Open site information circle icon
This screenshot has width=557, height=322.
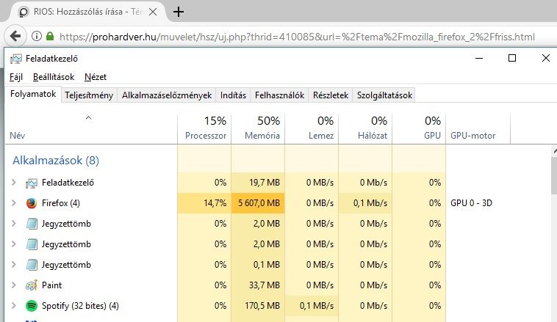pos(37,36)
